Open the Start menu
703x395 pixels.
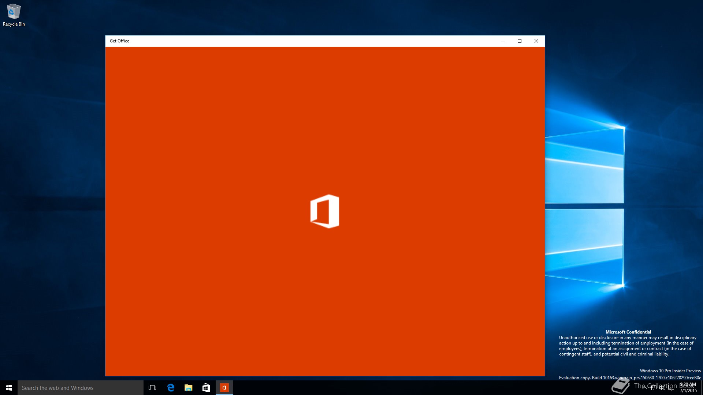[9, 388]
